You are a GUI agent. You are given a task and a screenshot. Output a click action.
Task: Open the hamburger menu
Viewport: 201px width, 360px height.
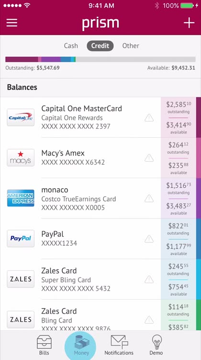click(x=11, y=23)
